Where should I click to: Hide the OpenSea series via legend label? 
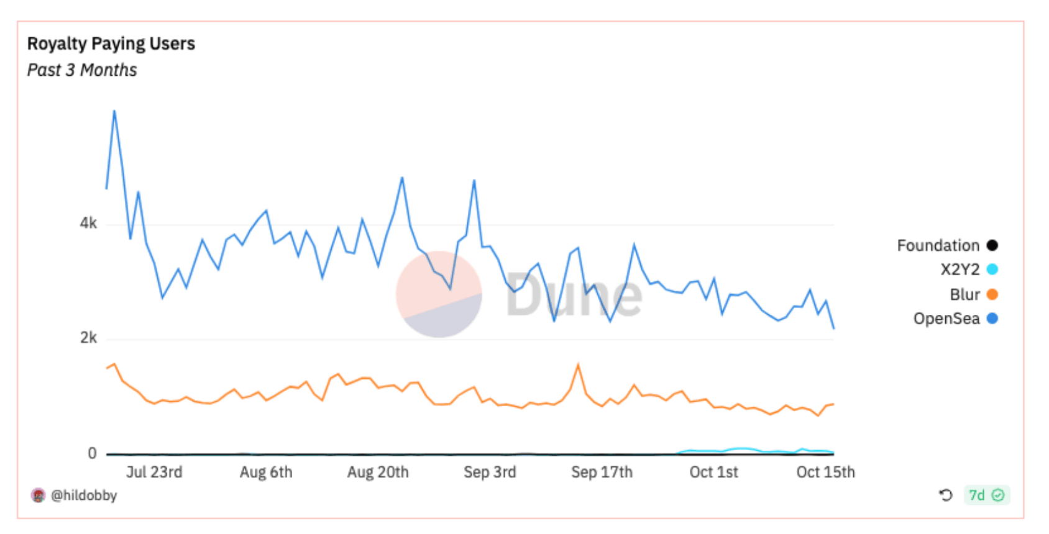point(946,319)
